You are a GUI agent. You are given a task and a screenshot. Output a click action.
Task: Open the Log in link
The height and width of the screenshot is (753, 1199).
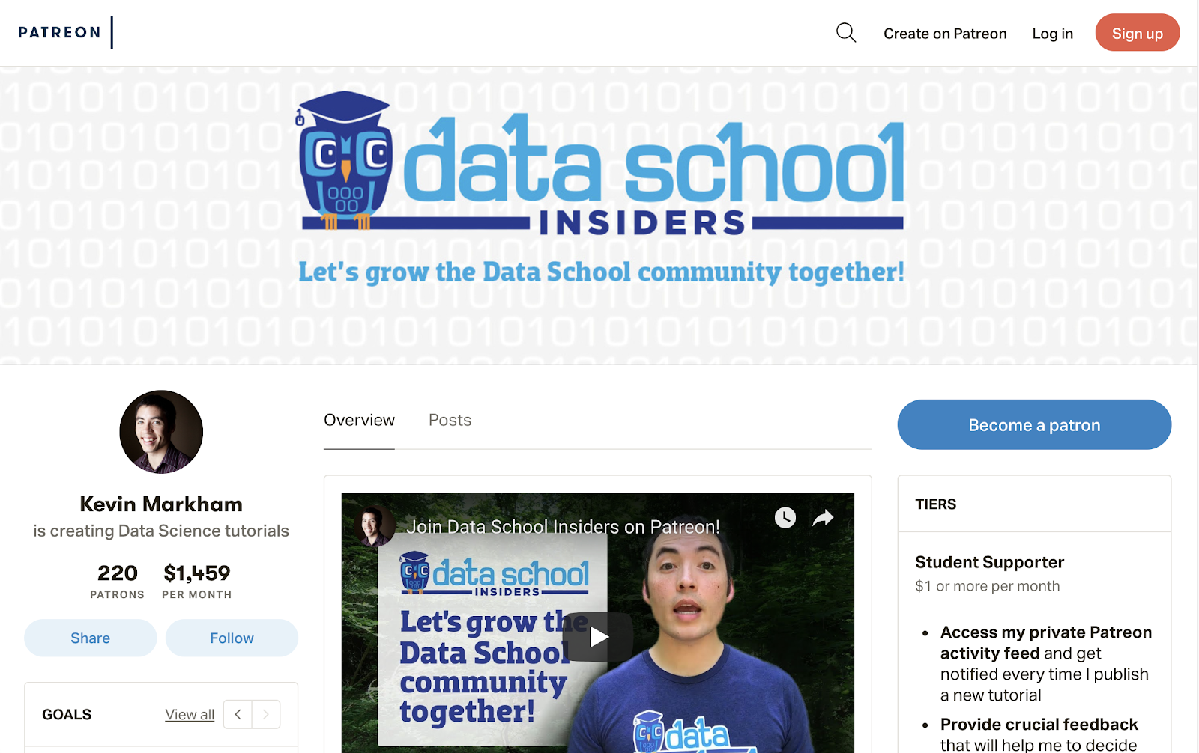1052,34
